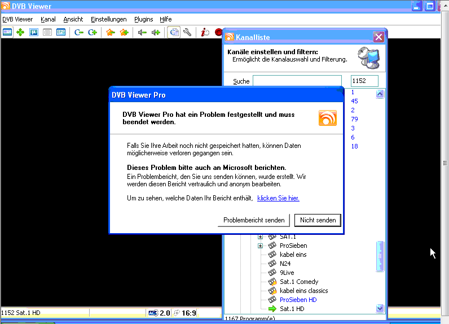
Task: Select 9Live channel
Action: [287, 273]
